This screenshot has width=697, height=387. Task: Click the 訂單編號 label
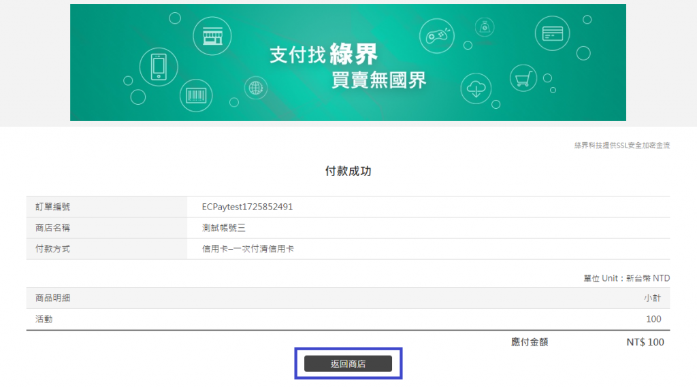tap(52, 207)
